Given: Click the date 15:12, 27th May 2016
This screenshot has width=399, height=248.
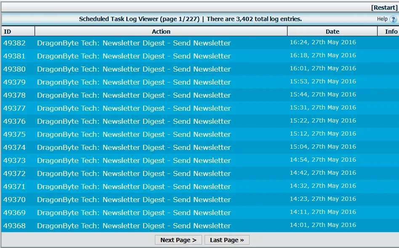Looking at the screenshot, I should coord(323,133).
